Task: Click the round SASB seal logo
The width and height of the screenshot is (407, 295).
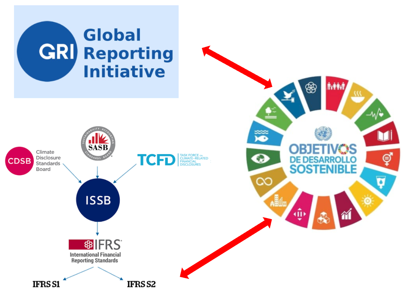Action: [x=98, y=143]
